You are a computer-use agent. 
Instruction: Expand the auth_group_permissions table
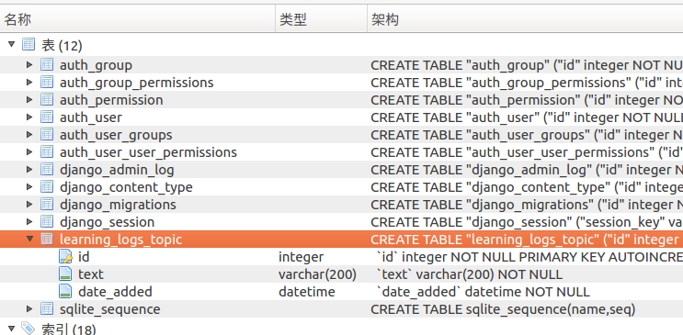coord(29,83)
